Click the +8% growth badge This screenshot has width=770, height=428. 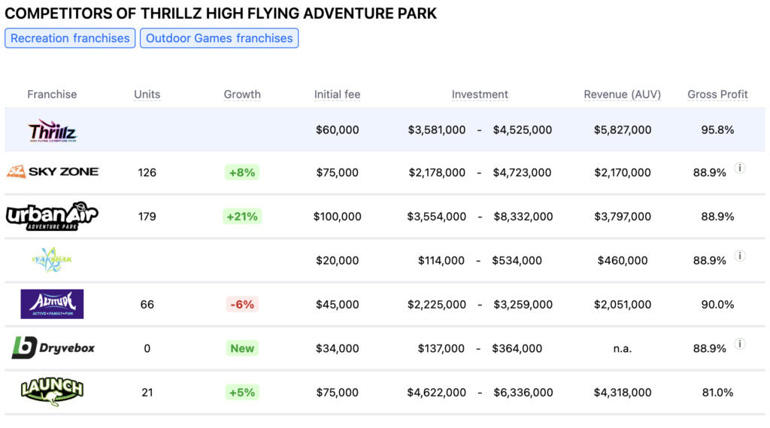pos(242,172)
